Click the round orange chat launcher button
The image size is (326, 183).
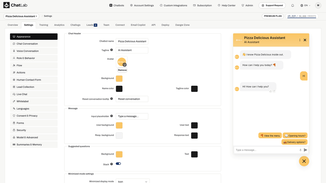coord(304,161)
